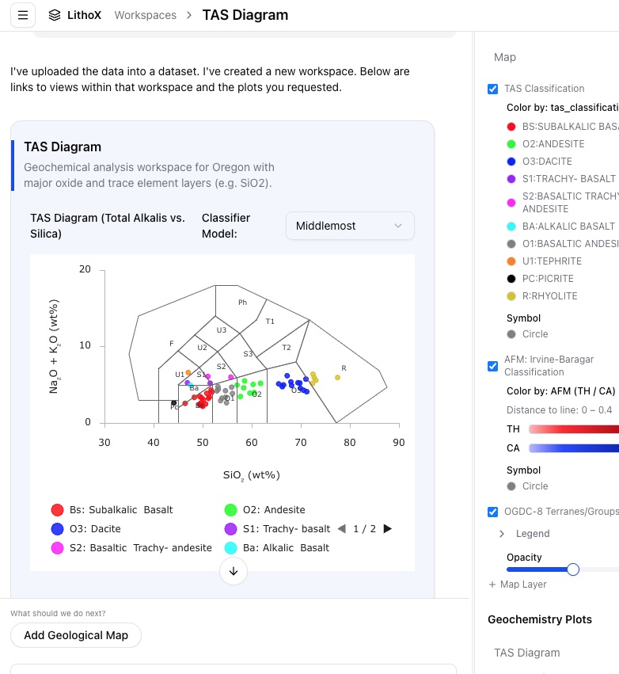
Task: Click the black picrite data point
Action: [x=174, y=403]
